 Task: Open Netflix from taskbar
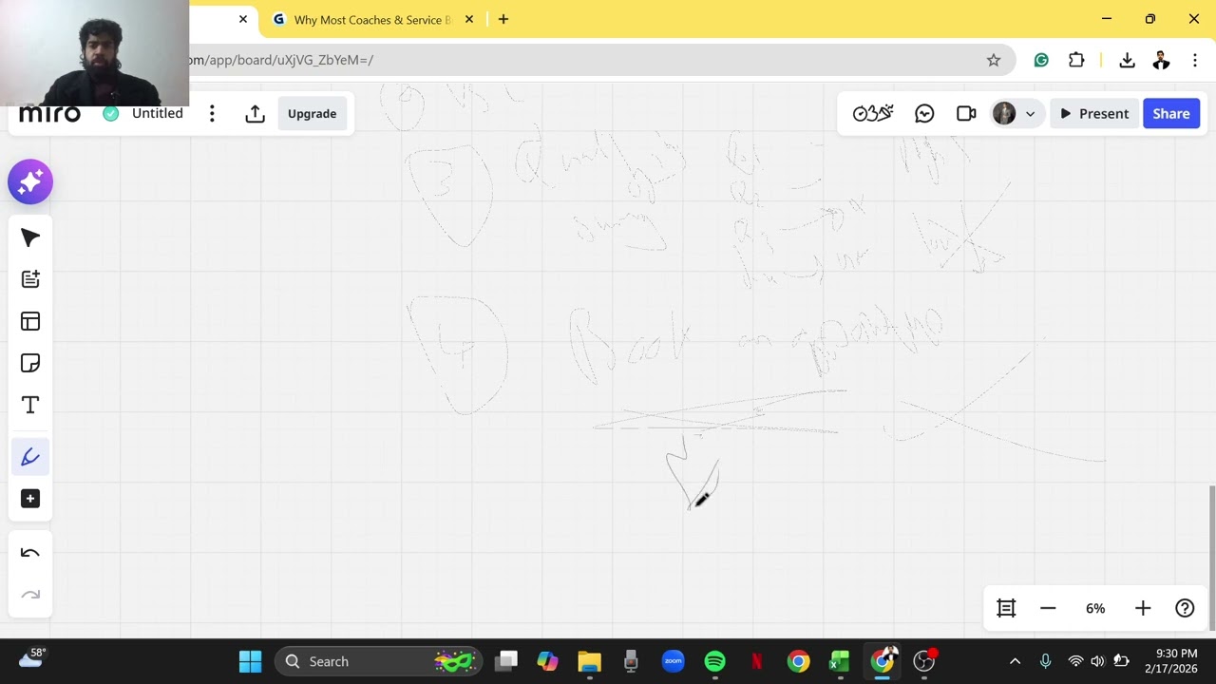[x=756, y=661]
